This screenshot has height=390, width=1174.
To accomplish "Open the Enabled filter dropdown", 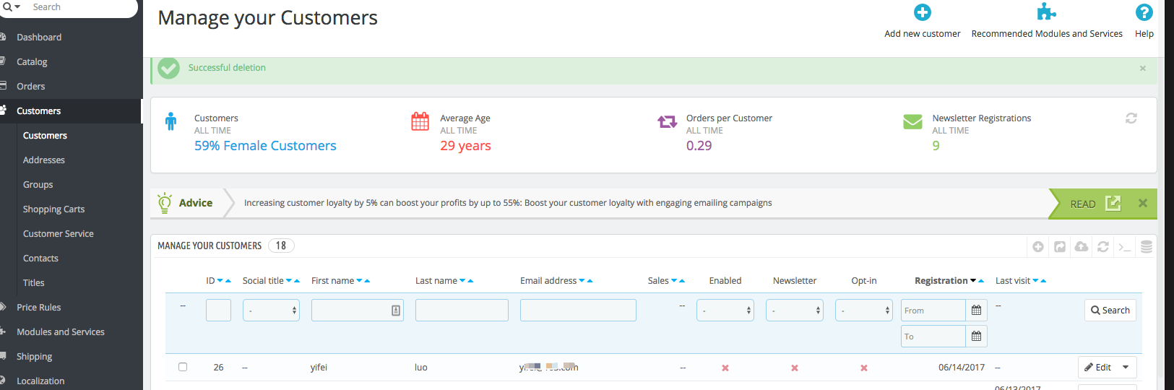I will tap(725, 311).
